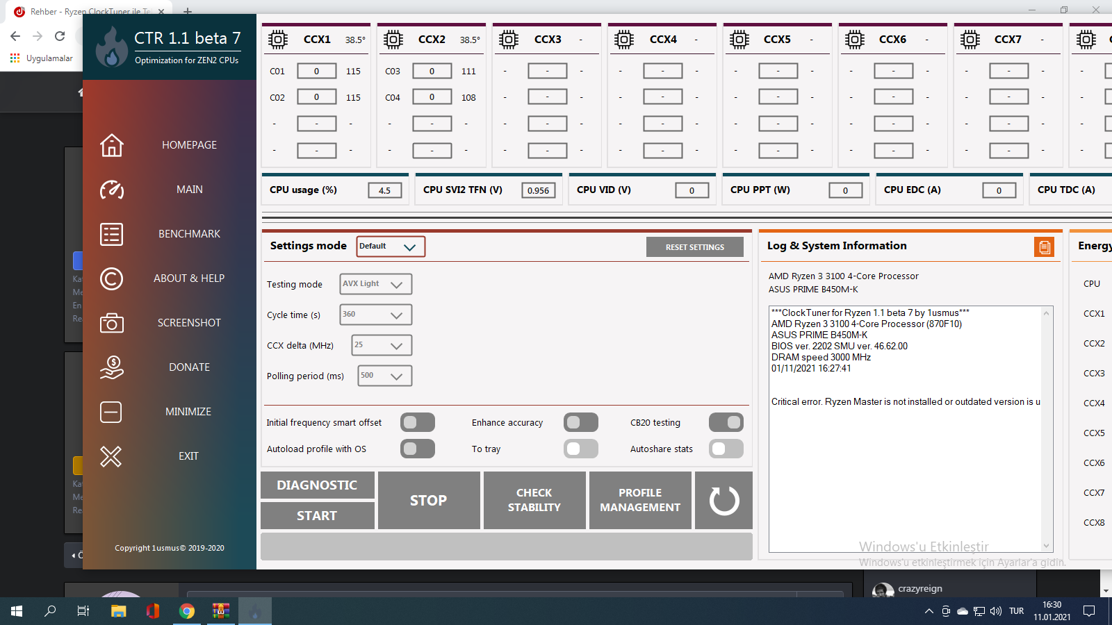Image resolution: width=1112 pixels, height=625 pixels.
Task: Open the Windows notification center
Action: pyautogui.click(x=1089, y=611)
